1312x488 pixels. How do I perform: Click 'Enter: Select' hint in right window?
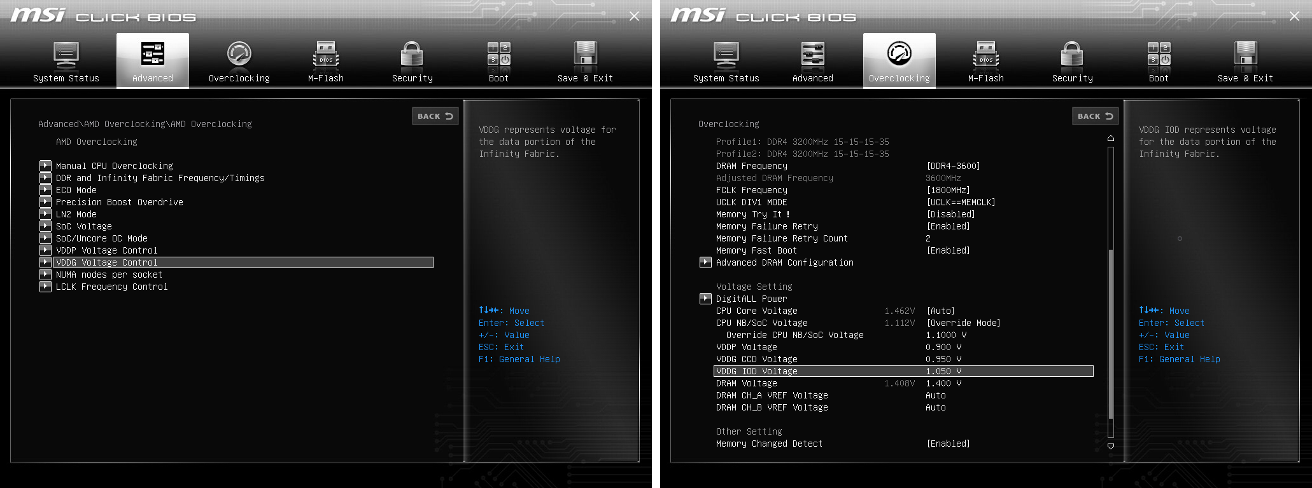[1172, 323]
